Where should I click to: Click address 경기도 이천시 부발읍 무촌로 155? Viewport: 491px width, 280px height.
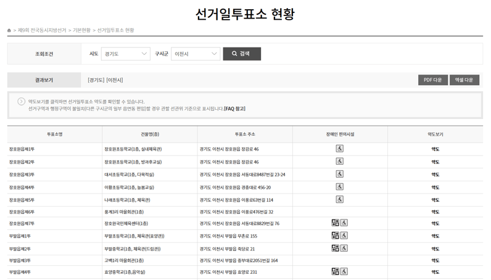(228, 236)
